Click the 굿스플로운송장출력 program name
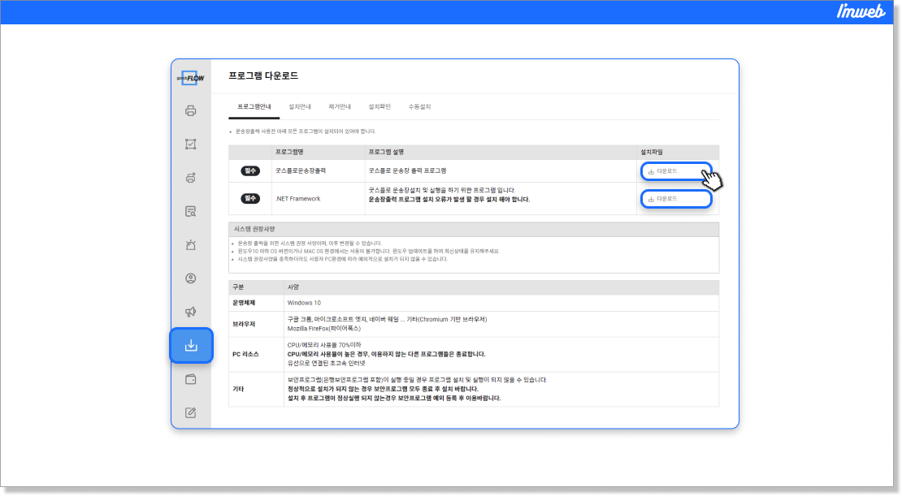Screen dimensions: 902x496 (x=301, y=170)
